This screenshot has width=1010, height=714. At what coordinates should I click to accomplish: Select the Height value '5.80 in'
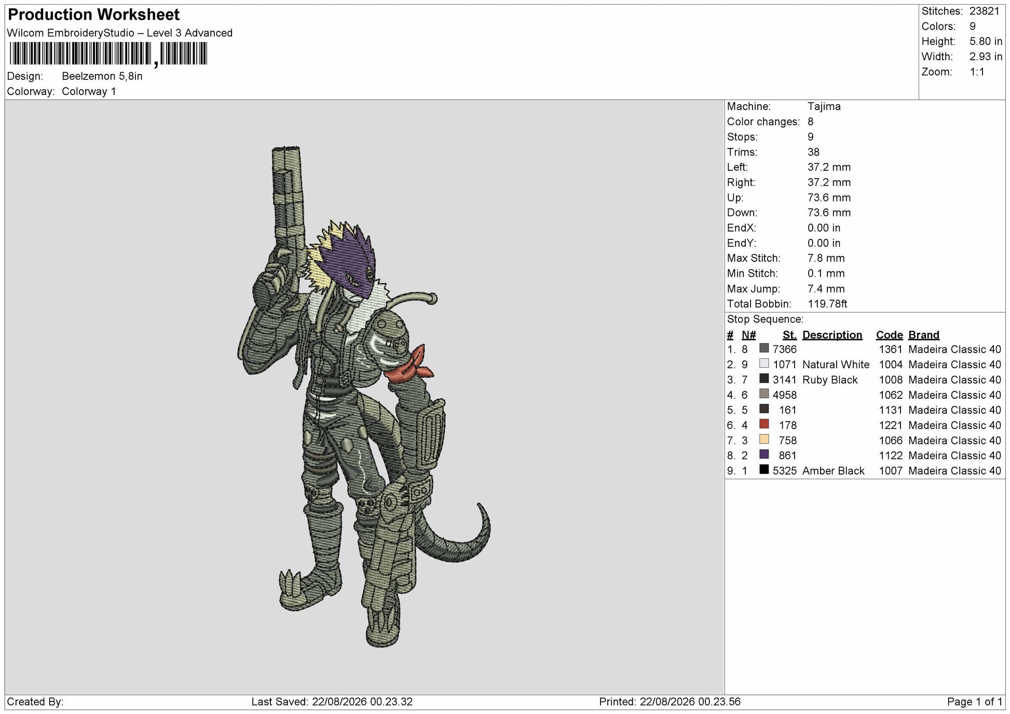click(x=986, y=42)
